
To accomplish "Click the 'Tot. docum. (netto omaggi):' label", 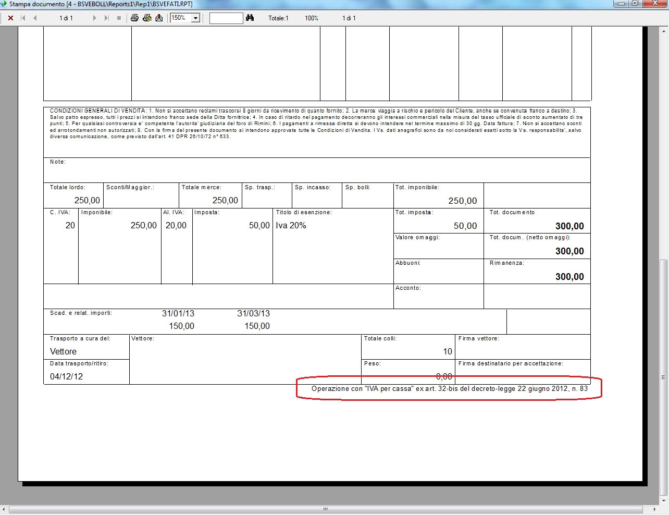I will [530, 238].
